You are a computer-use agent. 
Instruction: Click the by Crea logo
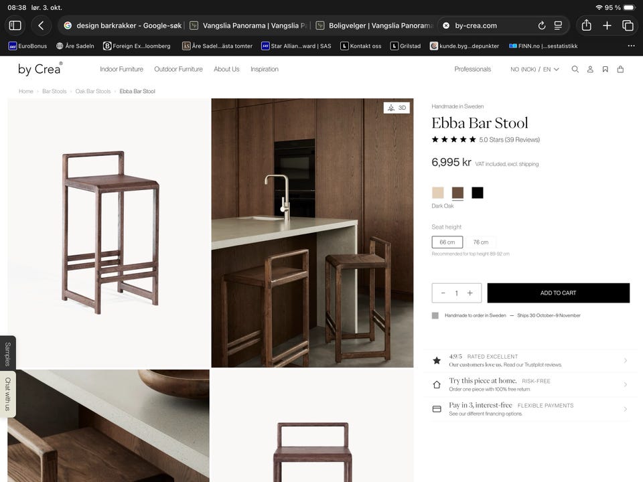(x=40, y=69)
